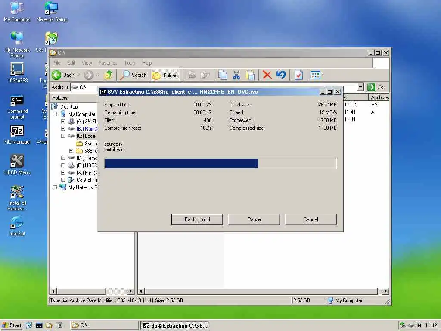441x331 pixels.
Task: Open the Address bar dropdown
Action: [360, 87]
